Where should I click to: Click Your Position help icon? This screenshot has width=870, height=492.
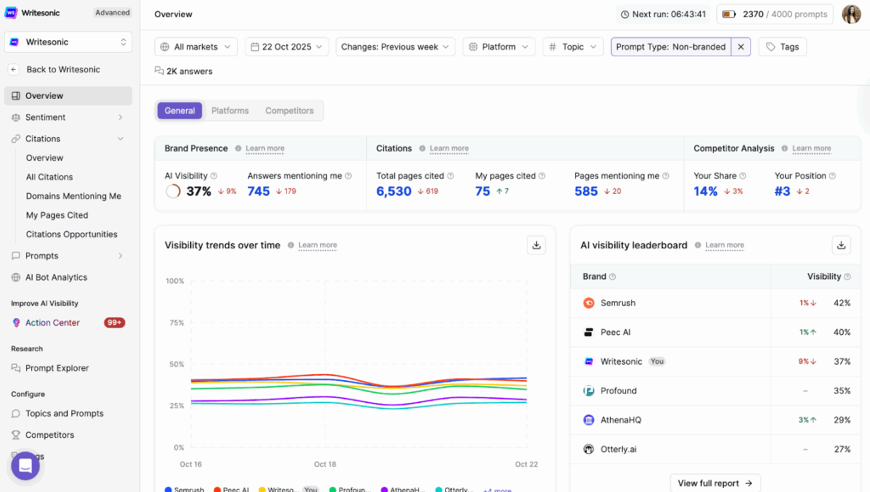(832, 176)
